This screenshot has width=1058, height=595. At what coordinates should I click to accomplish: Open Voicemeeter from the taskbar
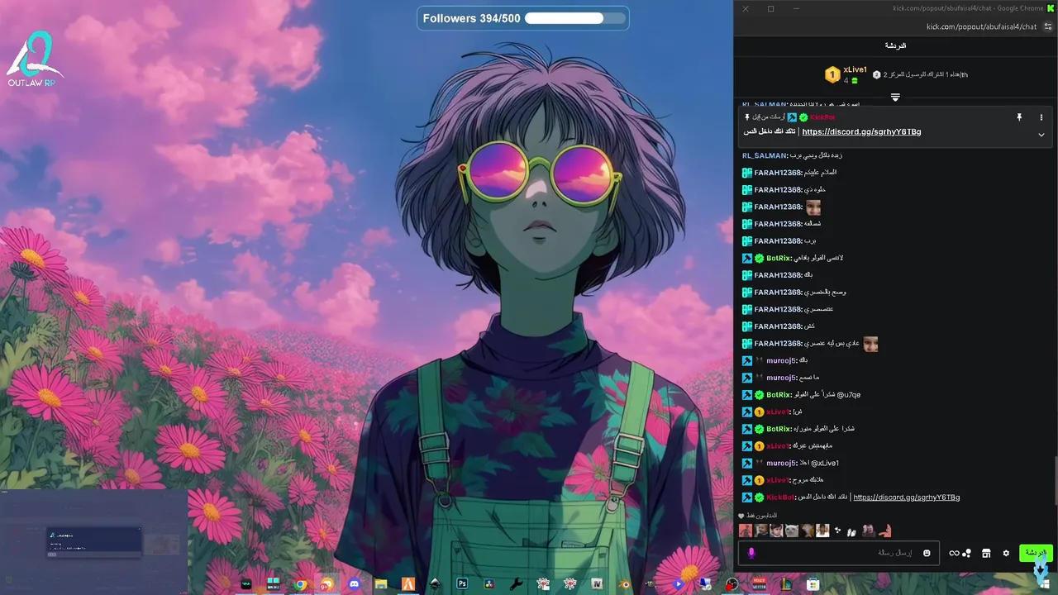click(759, 583)
